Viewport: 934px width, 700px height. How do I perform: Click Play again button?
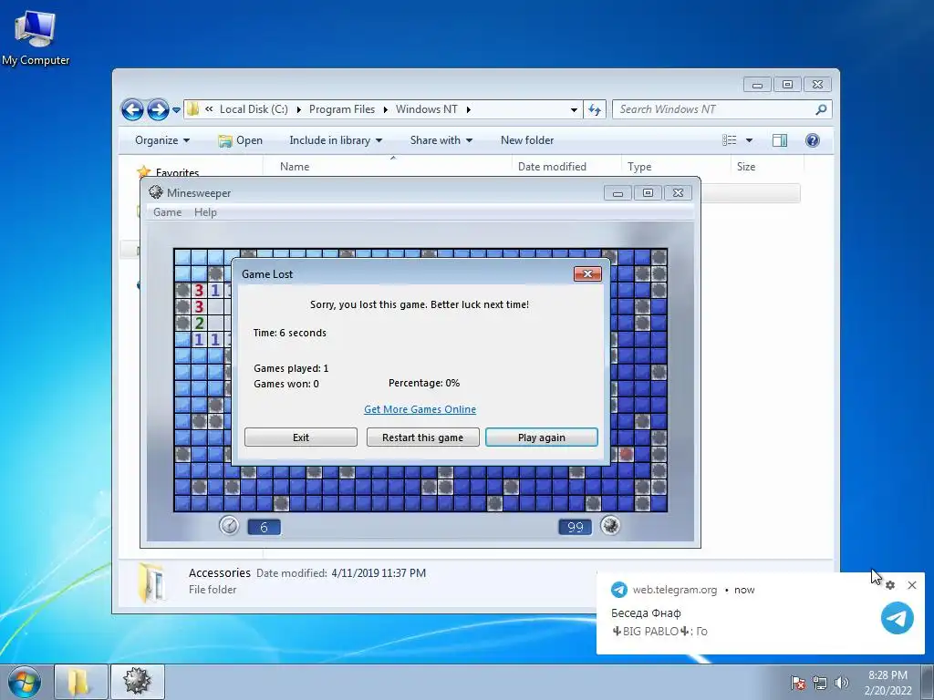[x=542, y=437]
